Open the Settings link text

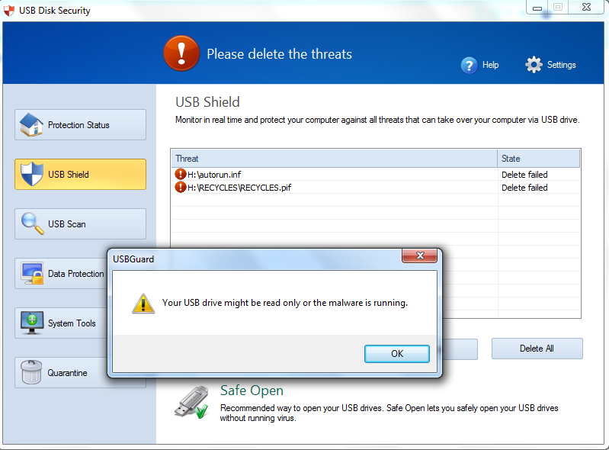coord(562,65)
